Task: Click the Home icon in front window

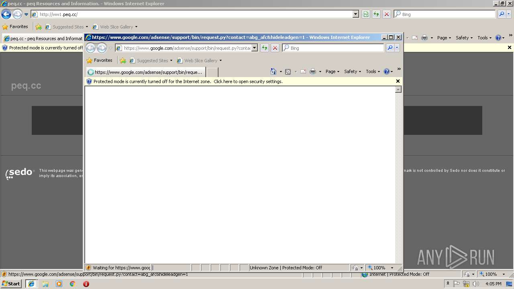Action: point(273,71)
